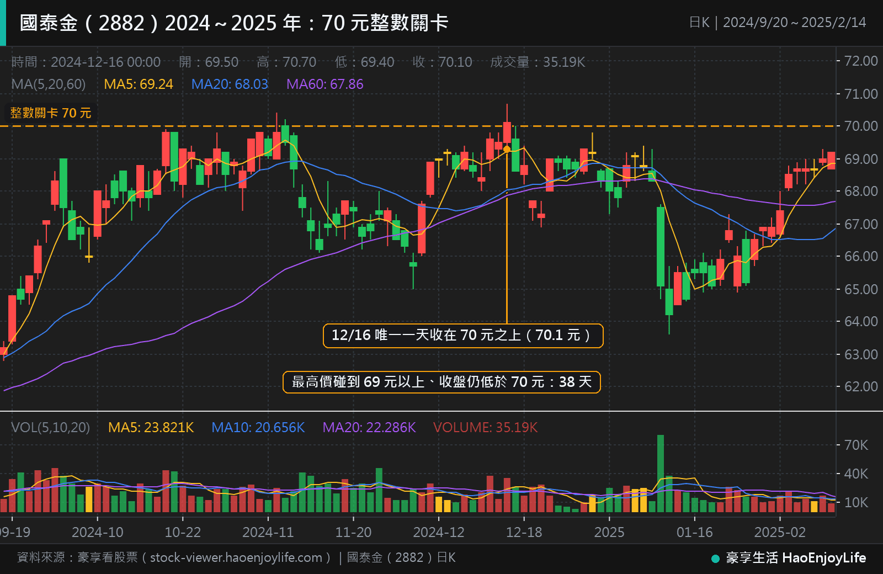Click the close price 收：70.10
The width and height of the screenshot is (883, 574).
[442, 62]
